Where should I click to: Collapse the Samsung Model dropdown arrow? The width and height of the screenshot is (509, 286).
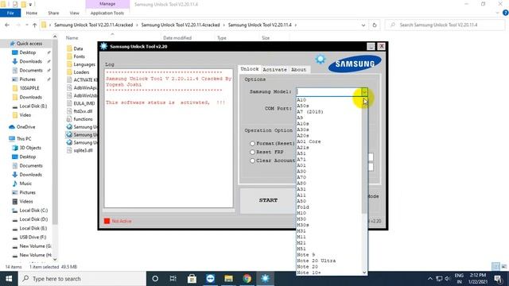point(364,92)
